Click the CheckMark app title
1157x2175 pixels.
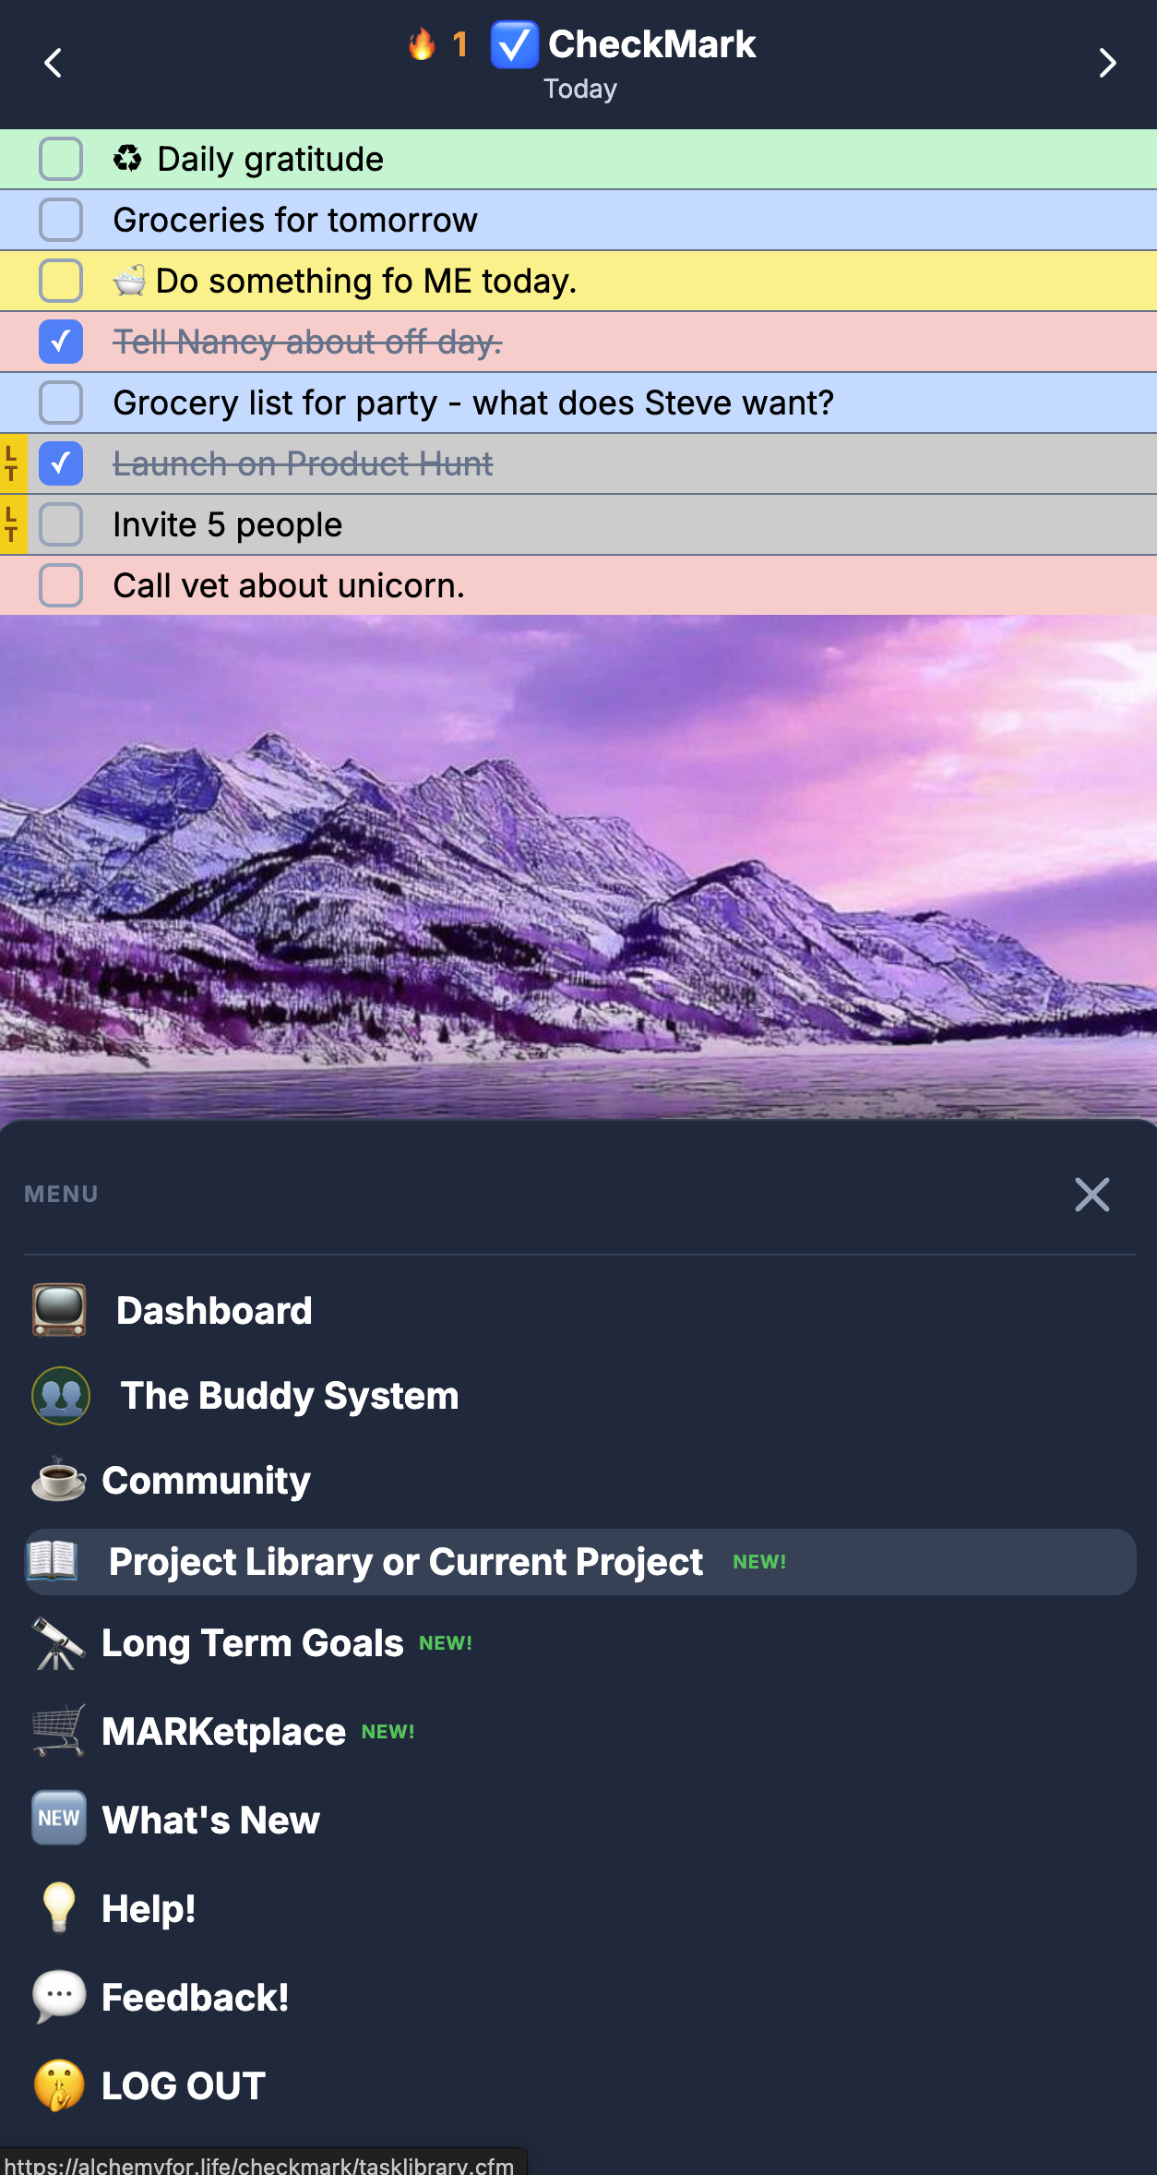click(x=651, y=44)
